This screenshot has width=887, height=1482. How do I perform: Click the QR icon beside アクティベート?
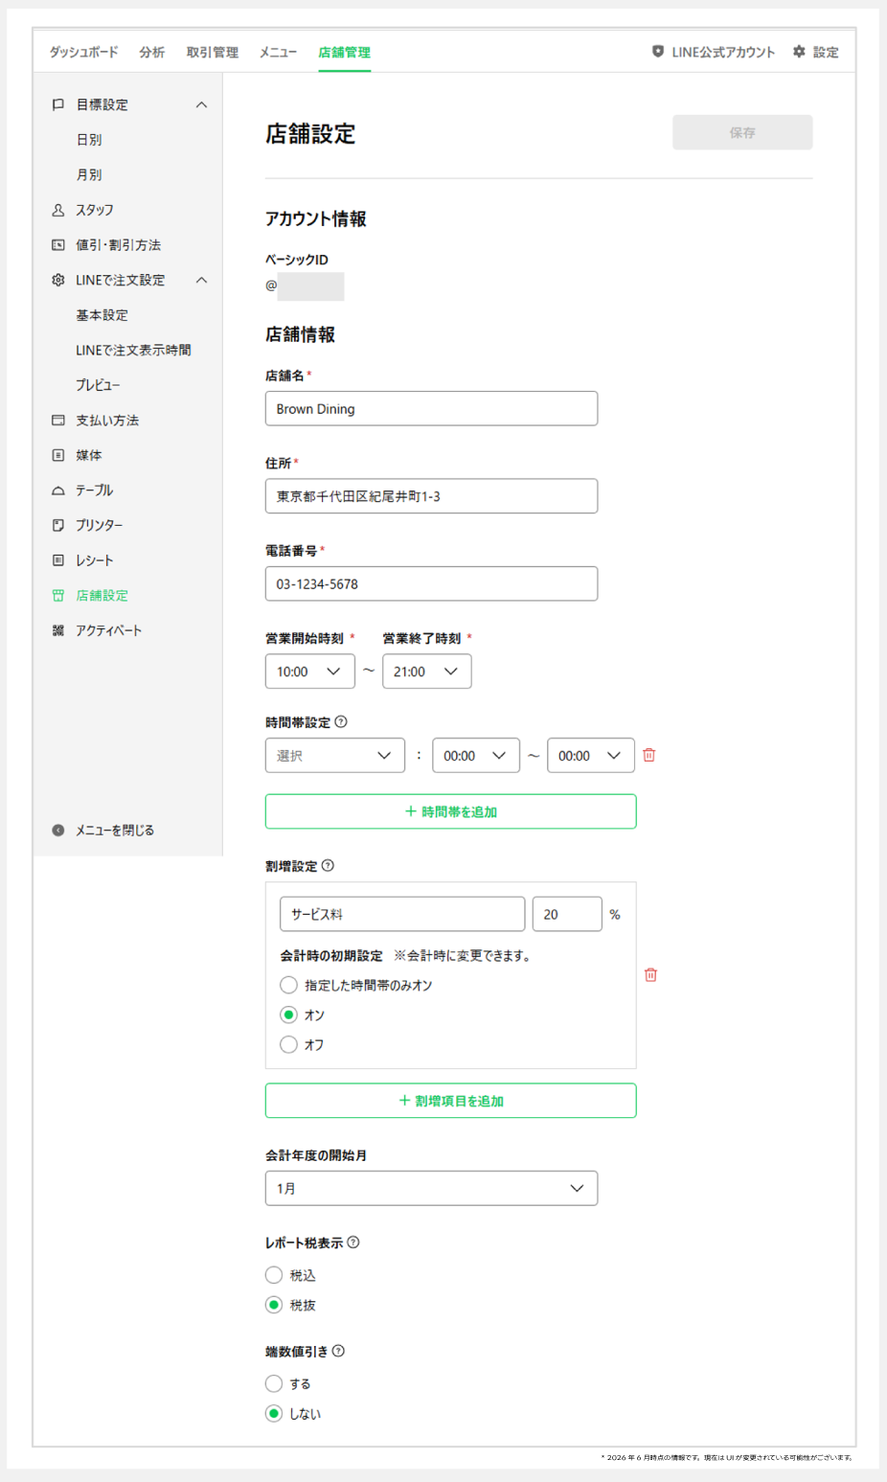pos(58,630)
